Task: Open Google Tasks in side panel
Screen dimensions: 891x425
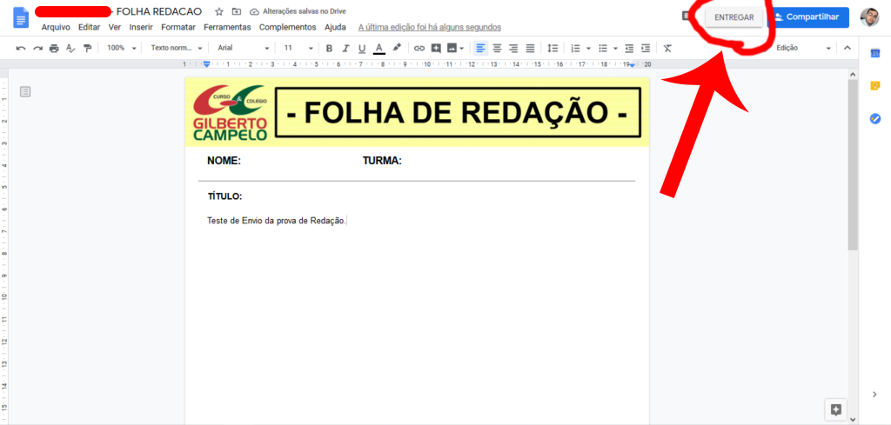Action: 875,118
